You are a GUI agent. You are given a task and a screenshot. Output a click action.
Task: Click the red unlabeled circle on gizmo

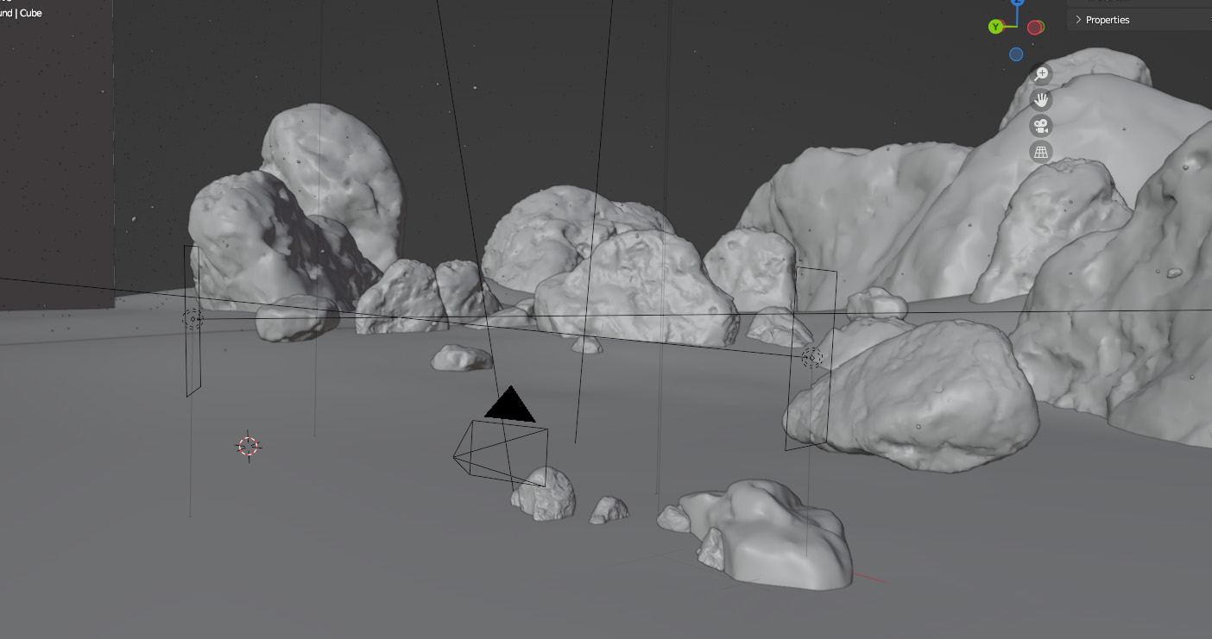point(1035,27)
